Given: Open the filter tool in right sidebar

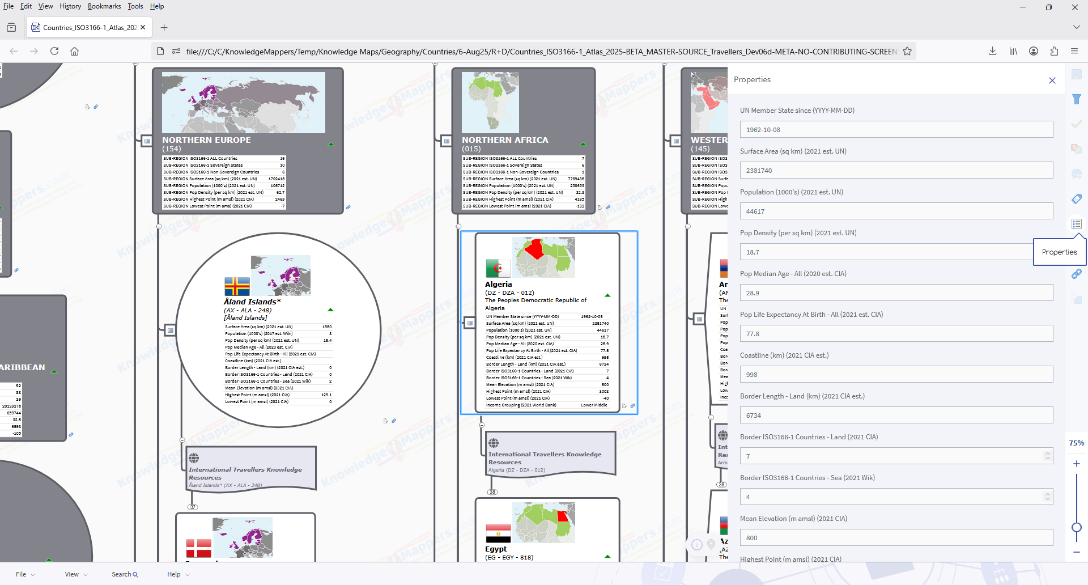Looking at the screenshot, I should tap(1077, 99).
